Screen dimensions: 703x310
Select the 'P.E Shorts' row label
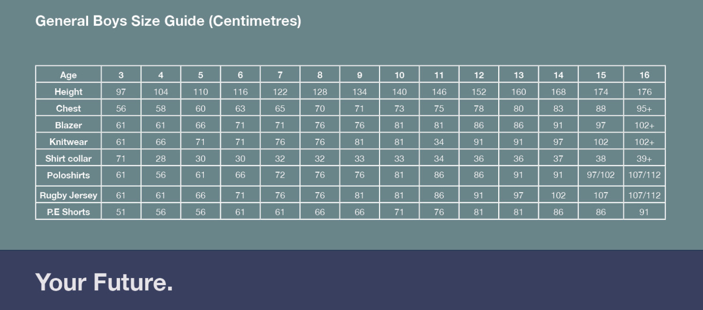tap(68, 212)
